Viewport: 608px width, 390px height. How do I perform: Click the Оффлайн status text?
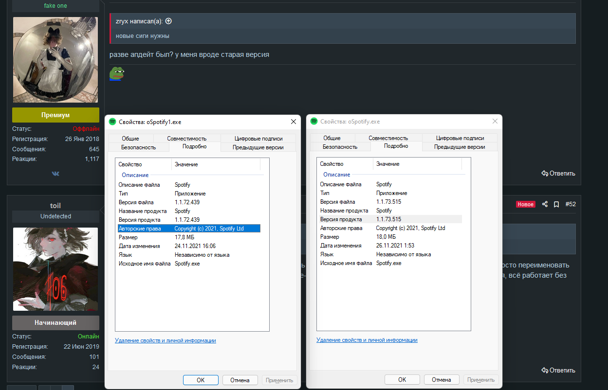(86, 129)
